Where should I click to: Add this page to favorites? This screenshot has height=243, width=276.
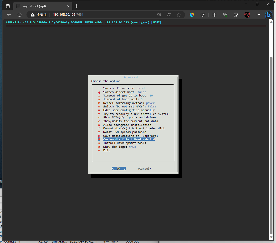179,15
